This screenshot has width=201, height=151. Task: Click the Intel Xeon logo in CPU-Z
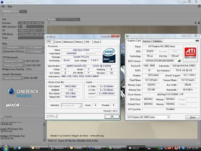109,56
